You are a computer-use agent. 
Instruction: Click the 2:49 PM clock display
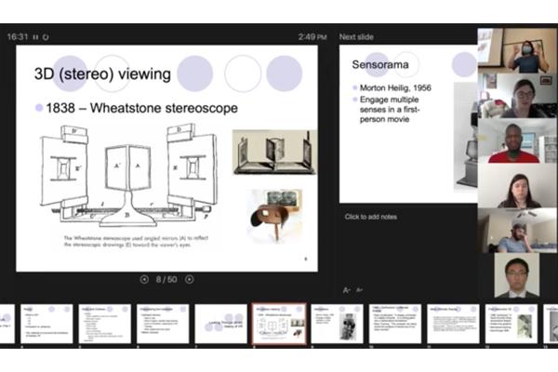pyautogui.click(x=312, y=37)
